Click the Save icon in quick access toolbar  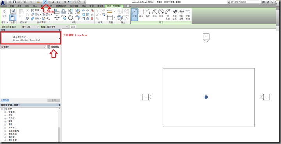pos(14,2)
